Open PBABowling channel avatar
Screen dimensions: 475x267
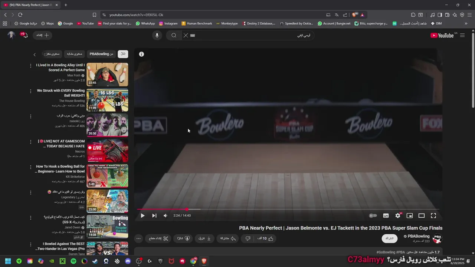[438, 238]
